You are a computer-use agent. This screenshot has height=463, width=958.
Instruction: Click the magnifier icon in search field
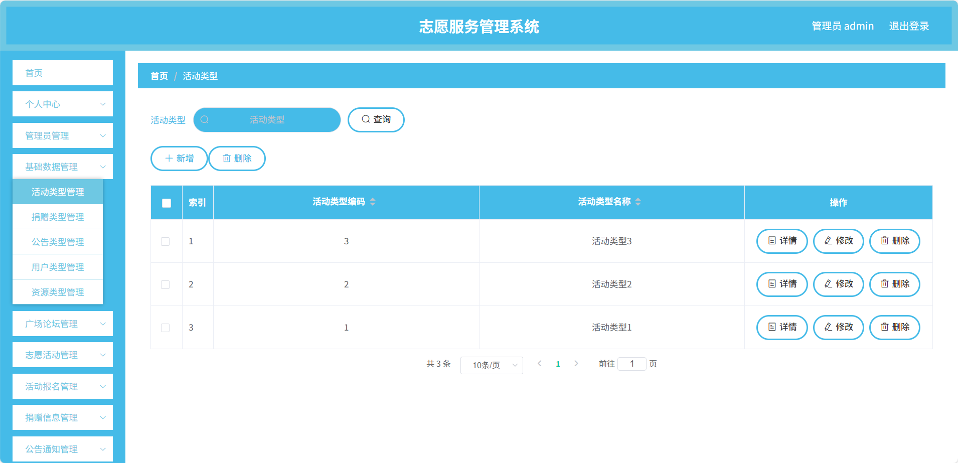[x=205, y=120]
